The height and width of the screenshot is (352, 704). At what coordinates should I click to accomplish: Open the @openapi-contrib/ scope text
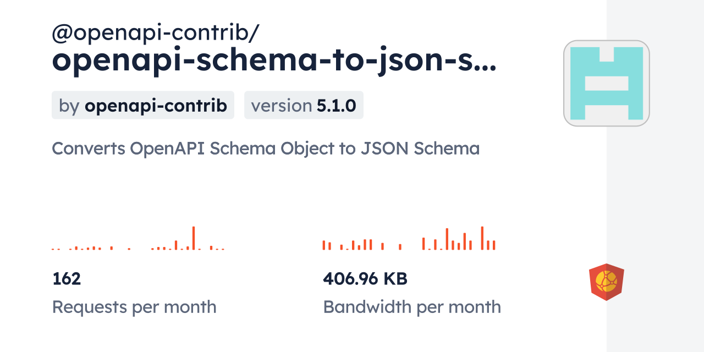[155, 34]
